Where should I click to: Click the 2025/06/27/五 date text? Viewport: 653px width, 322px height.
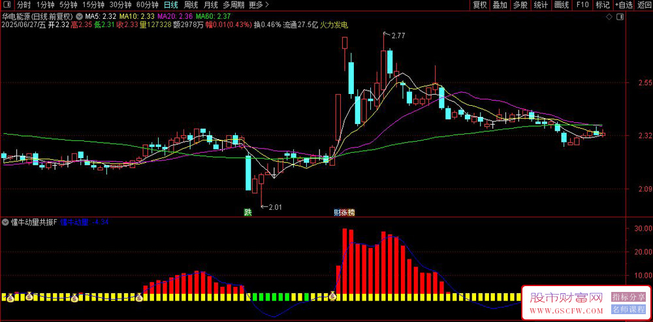24,25
